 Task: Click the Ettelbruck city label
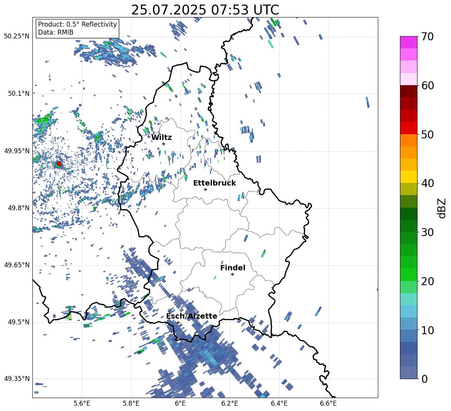[x=214, y=183]
